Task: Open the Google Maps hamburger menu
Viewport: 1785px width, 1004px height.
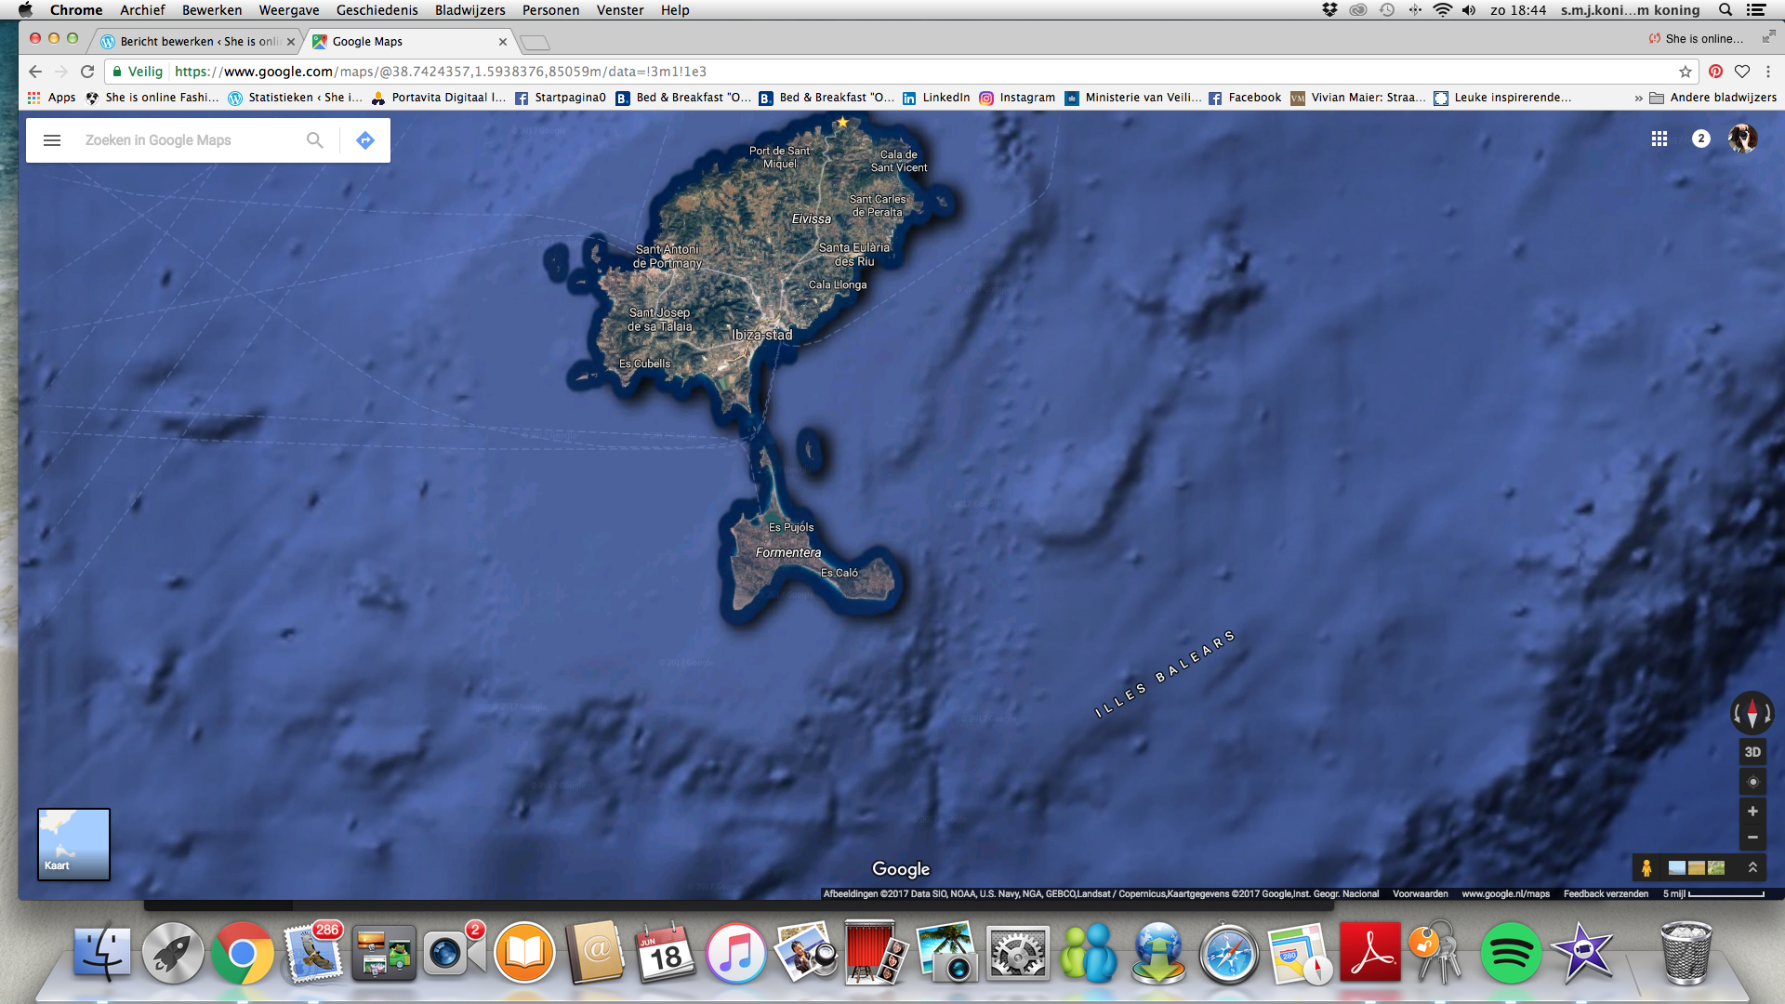Action: (x=52, y=140)
